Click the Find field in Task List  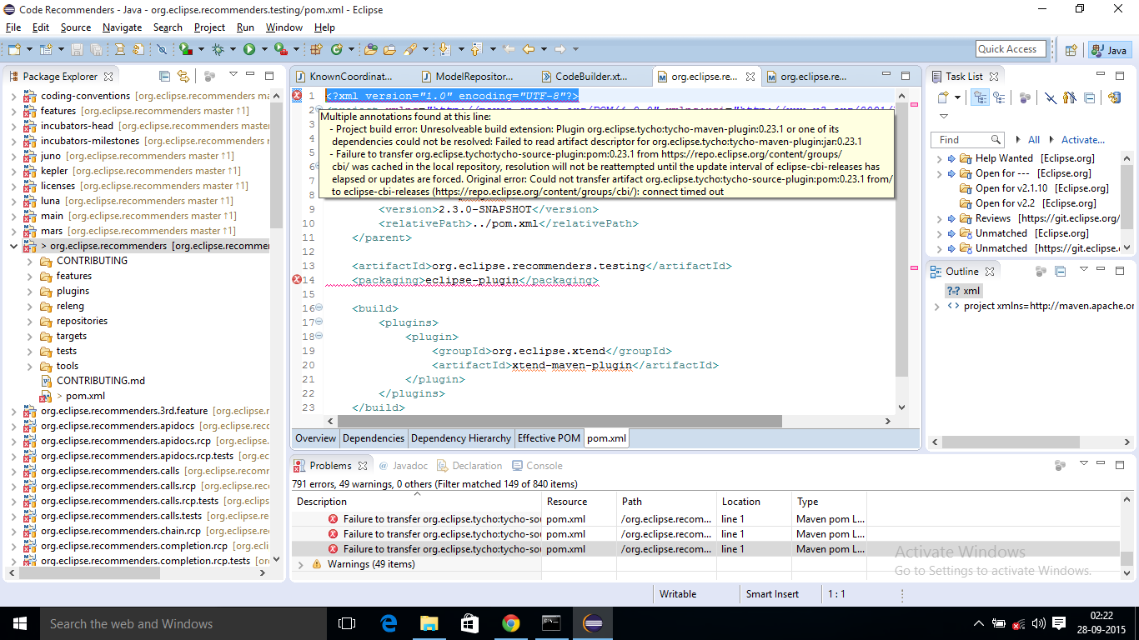(x=967, y=139)
